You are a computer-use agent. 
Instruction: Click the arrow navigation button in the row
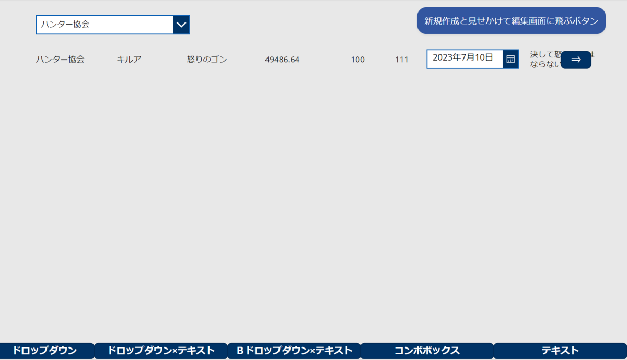coord(576,60)
